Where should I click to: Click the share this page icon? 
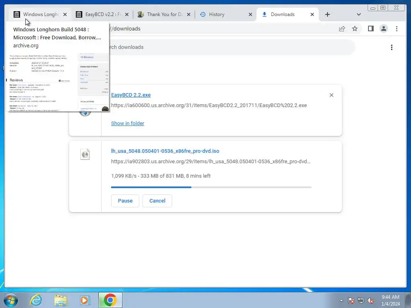[342, 29]
